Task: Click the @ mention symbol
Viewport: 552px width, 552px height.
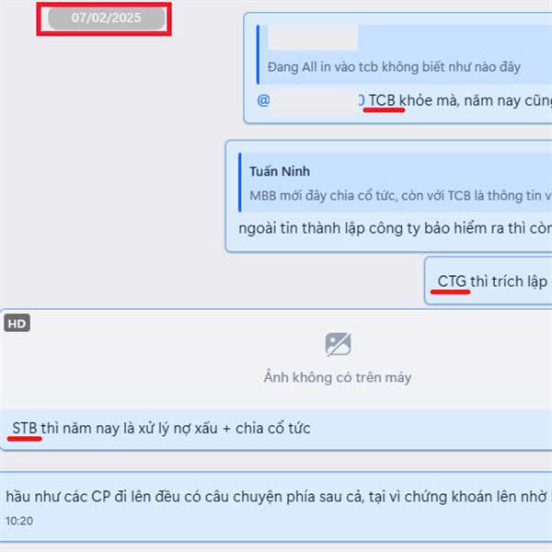Action: (263, 100)
